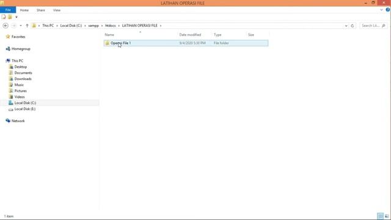Click the Local Disk (C:) drive icon

(11, 103)
